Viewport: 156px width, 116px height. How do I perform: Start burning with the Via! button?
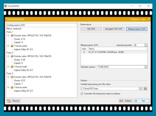coord(142,101)
